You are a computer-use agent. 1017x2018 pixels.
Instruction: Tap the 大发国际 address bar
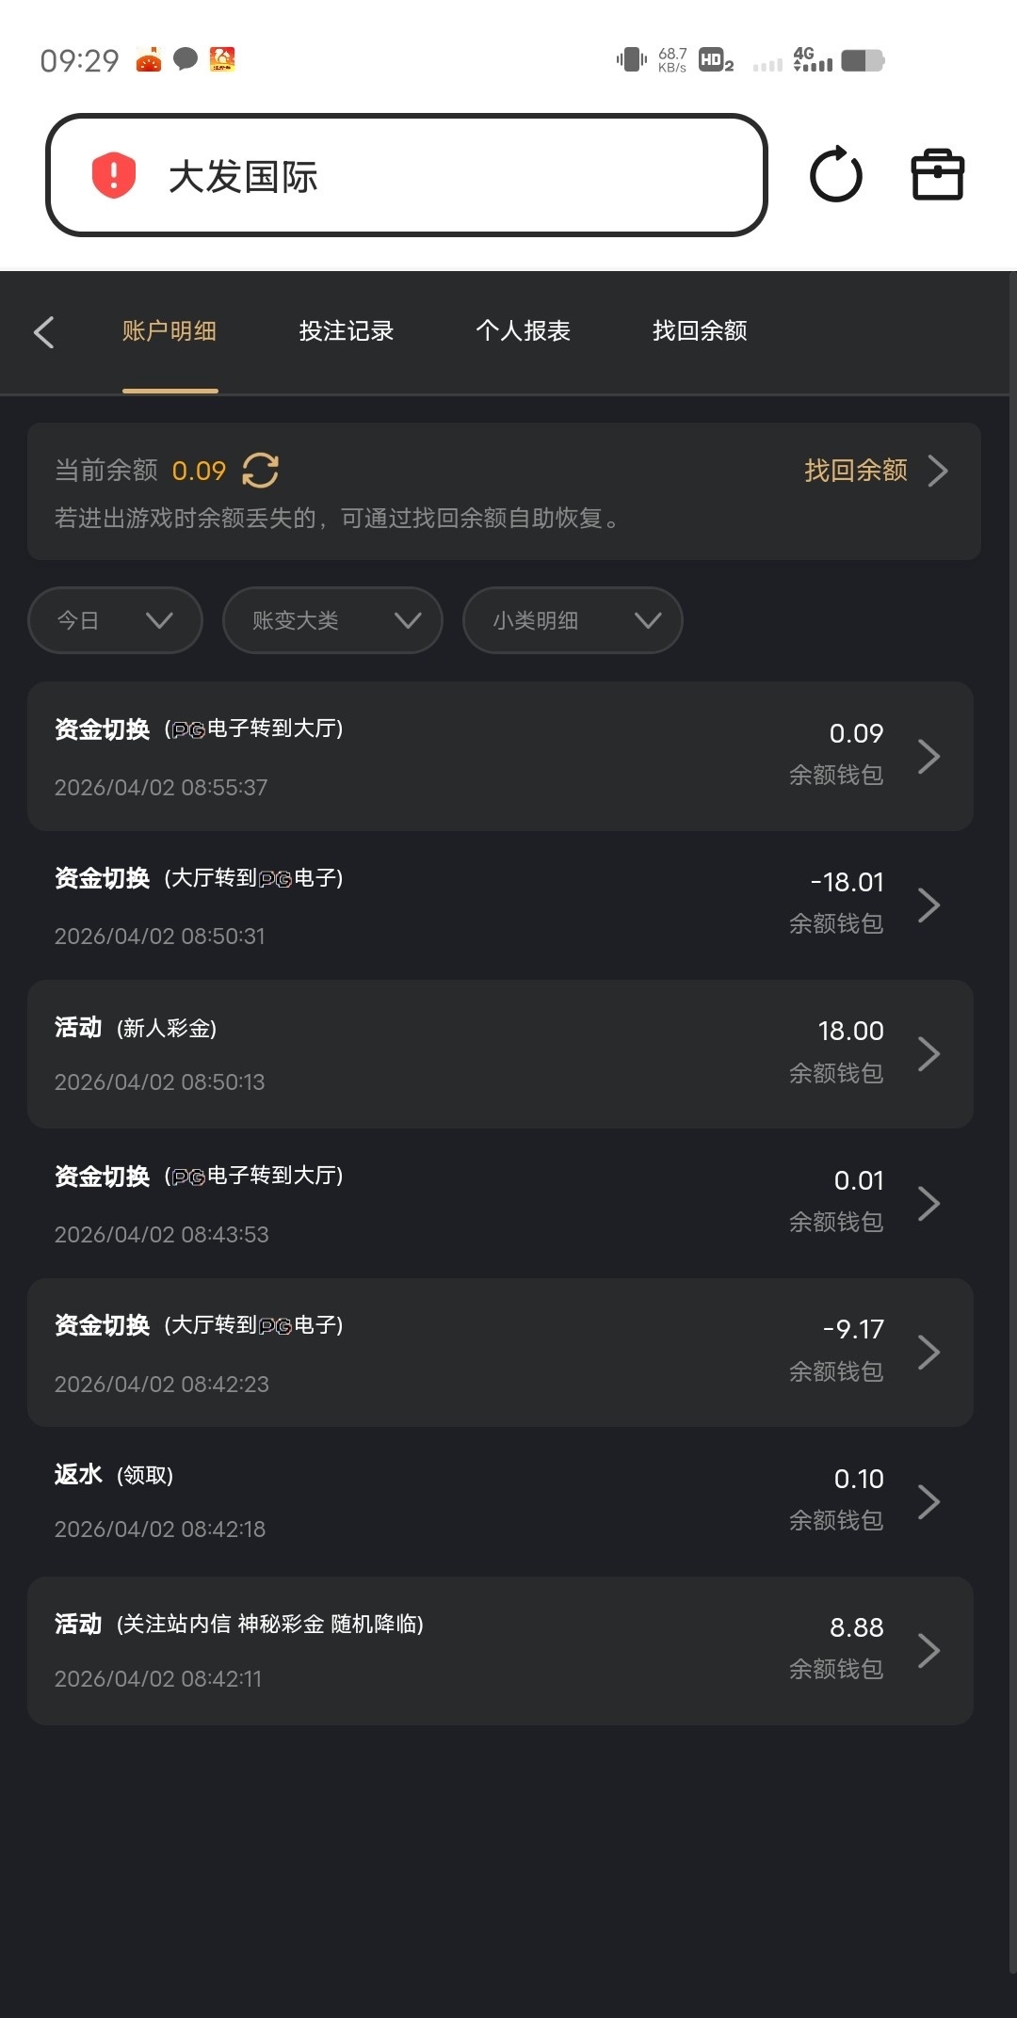pyautogui.click(x=406, y=175)
